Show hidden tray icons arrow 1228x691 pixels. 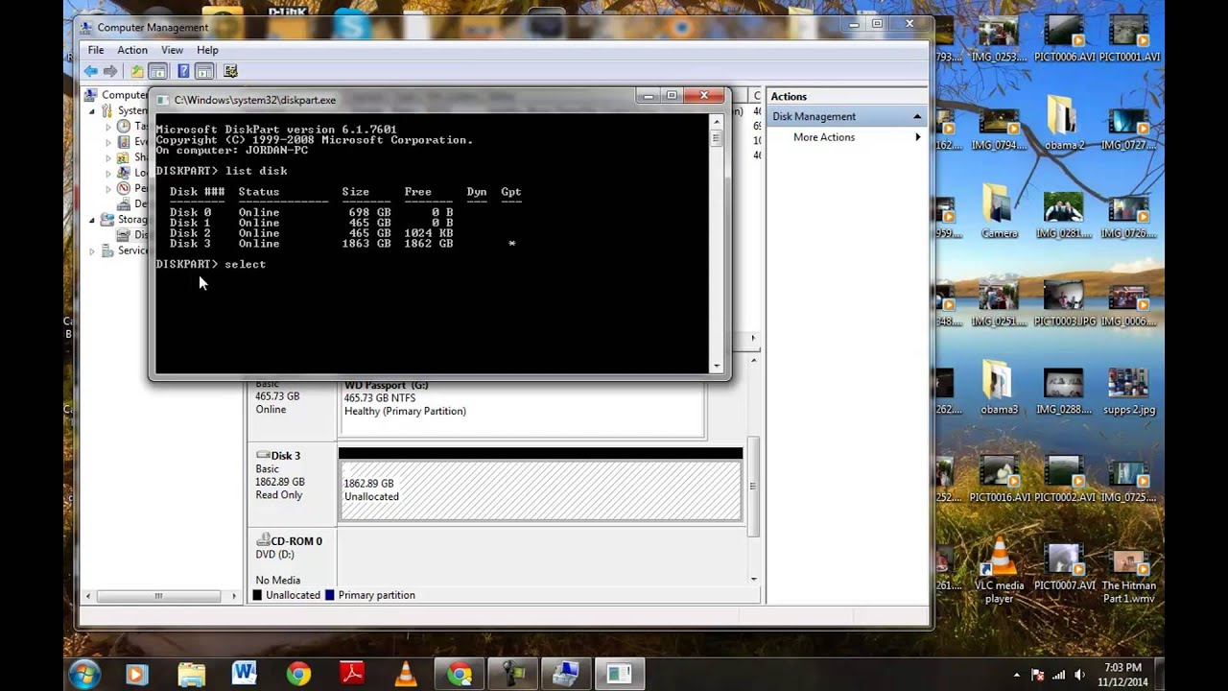point(1017,675)
